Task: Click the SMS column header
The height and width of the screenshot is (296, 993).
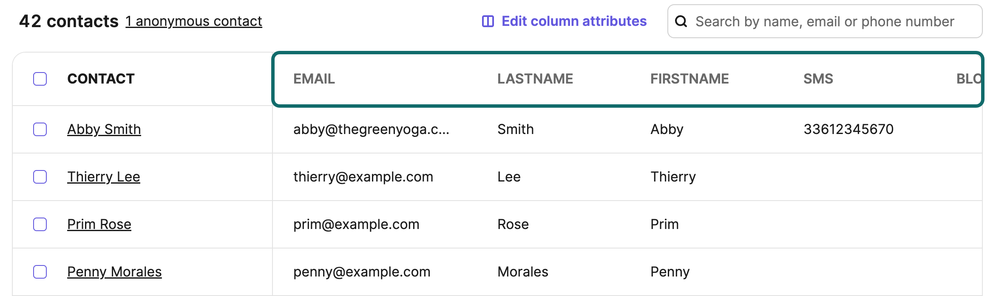Action: pyautogui.click(x=818, y=79)
